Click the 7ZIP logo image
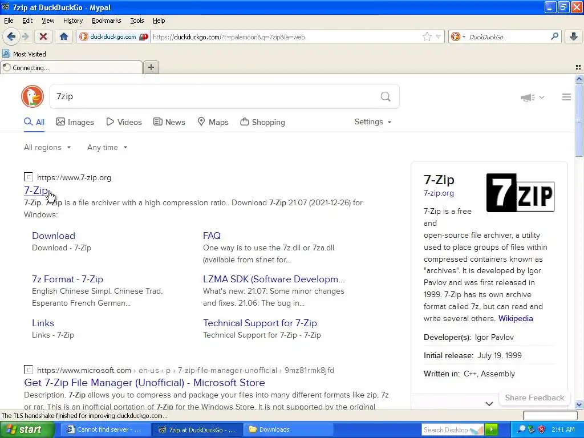Screen dimensions: 584x438 pyautogui.click(x=520, y=193)
